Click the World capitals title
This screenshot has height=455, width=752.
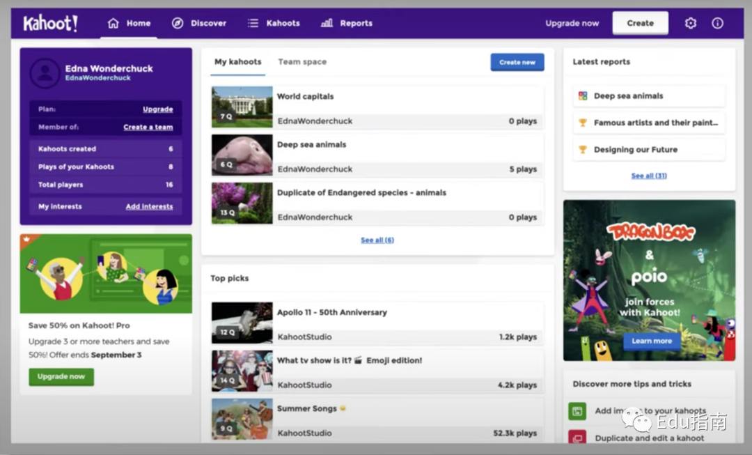[x=305, y=96]
